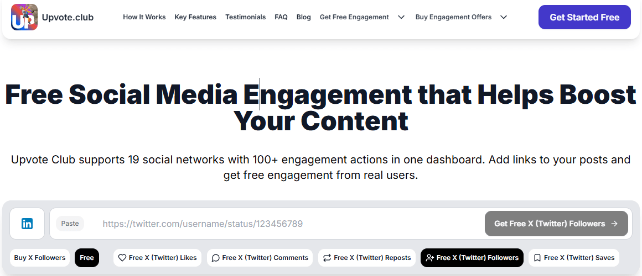
Task: Select the black Free chip
Action: point(87,258)
